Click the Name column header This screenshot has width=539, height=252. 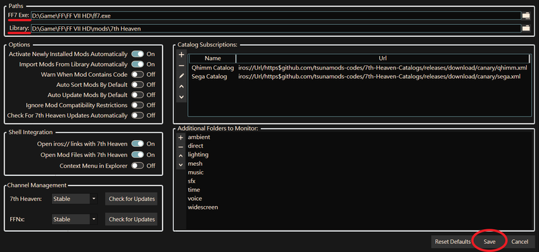coord(212,59)
